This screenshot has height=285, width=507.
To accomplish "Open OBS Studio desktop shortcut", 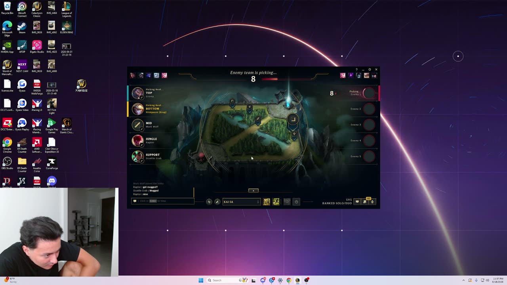I will (x=7, y=163).
